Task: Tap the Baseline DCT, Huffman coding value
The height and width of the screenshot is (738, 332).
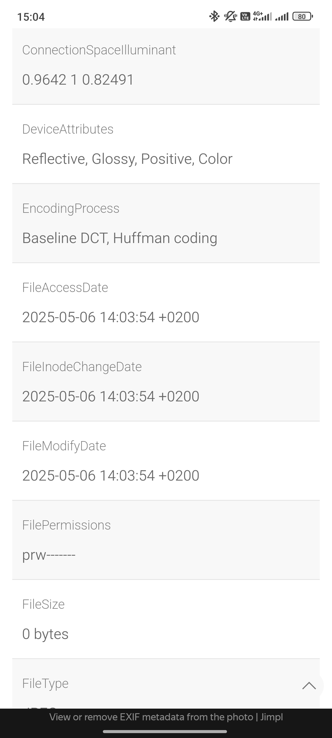Action: pos(120,238)
